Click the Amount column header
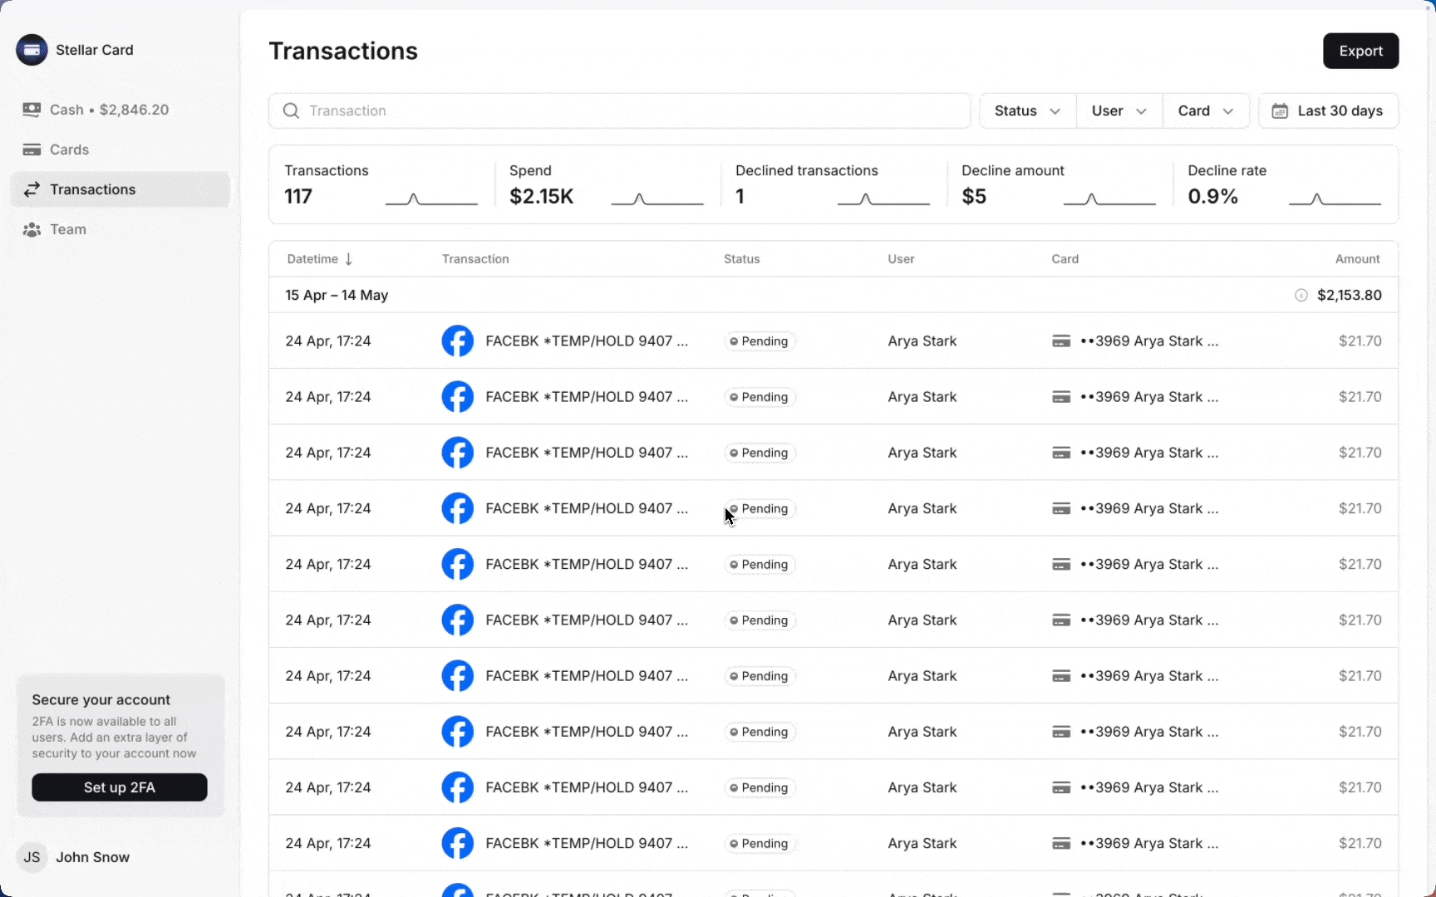Viewport: 1436px width, 897px height. click(1357, 259)
